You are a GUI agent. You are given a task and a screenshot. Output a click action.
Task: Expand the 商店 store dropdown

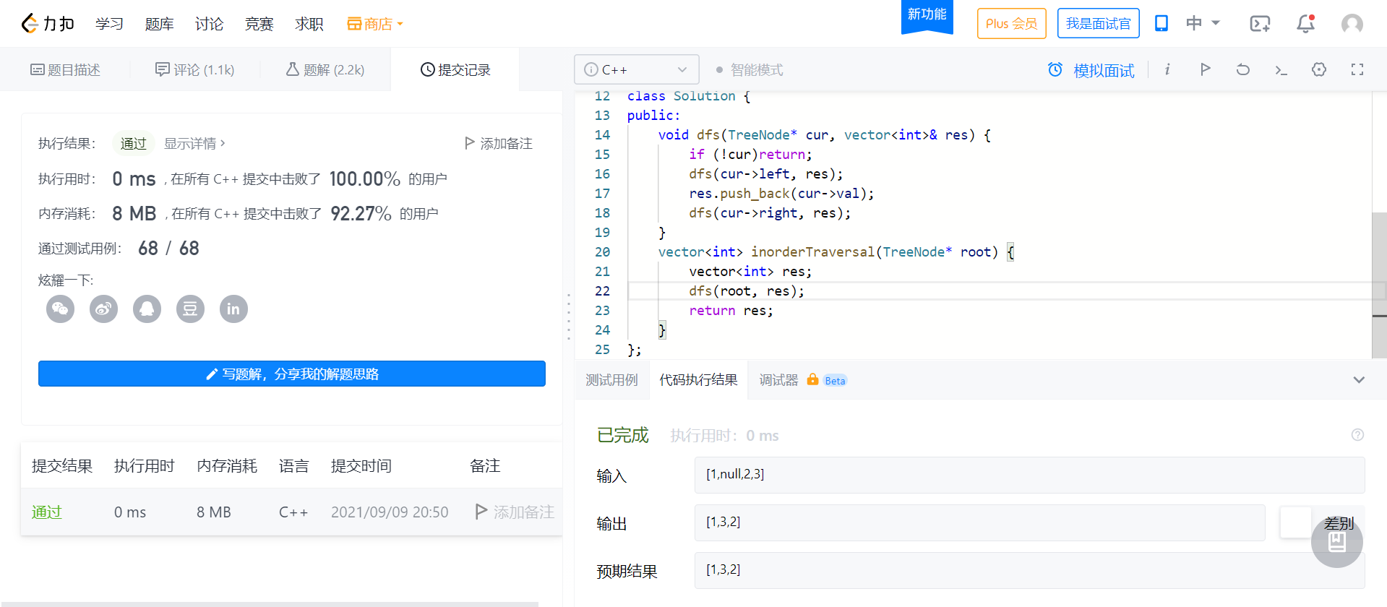click(375, 24)
